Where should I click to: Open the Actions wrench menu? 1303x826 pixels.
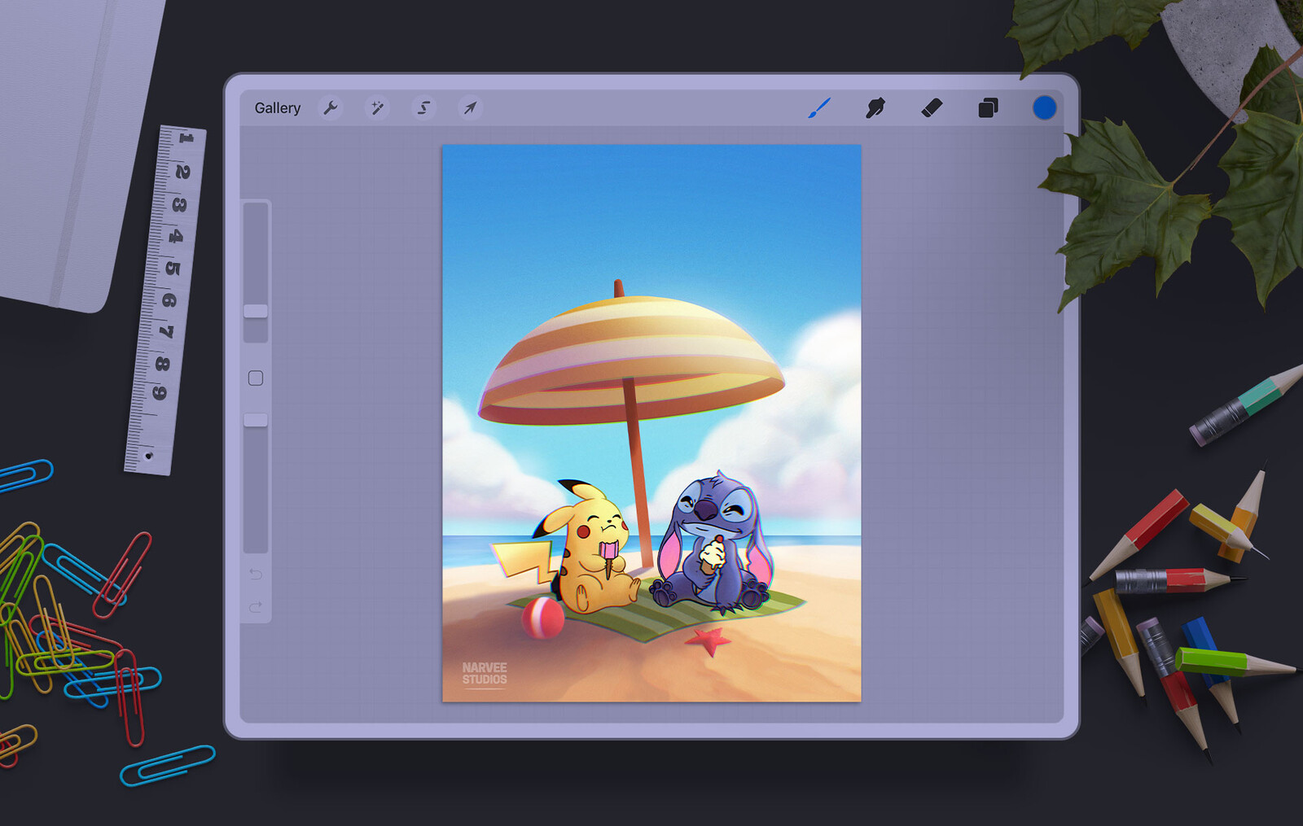(x=331, y=107)
